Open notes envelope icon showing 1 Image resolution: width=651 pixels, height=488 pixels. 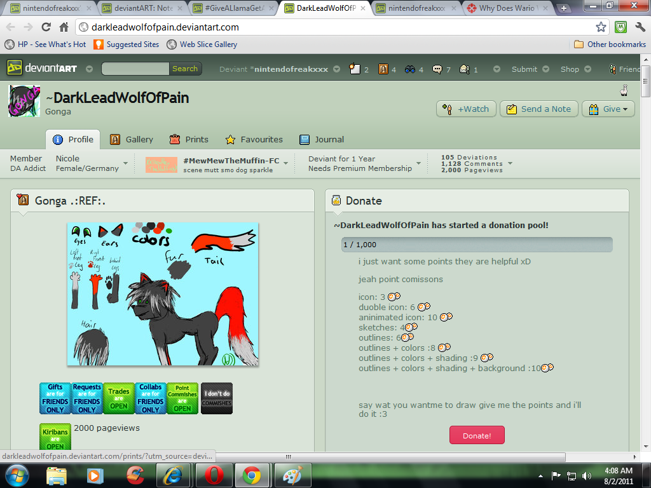465,69
